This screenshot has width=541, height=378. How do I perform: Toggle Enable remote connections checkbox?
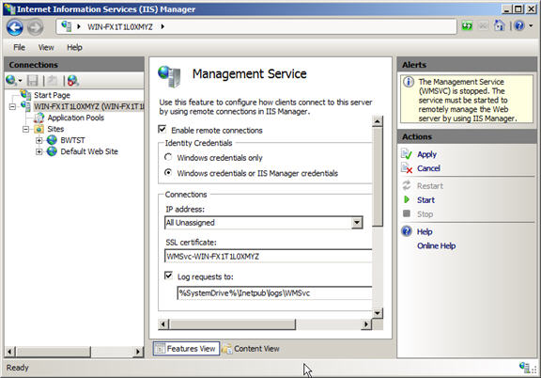point(162,129)
